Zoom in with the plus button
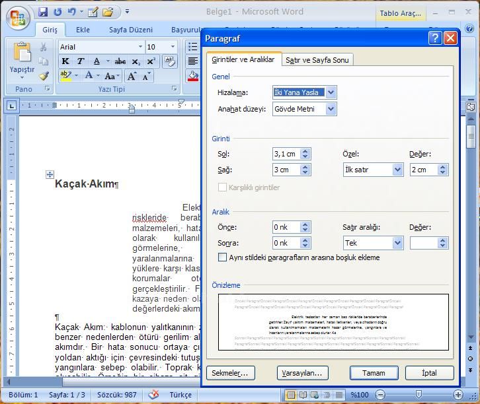This screenshot has width=480, height=404. pyautogui.click(x=458, y=395)
